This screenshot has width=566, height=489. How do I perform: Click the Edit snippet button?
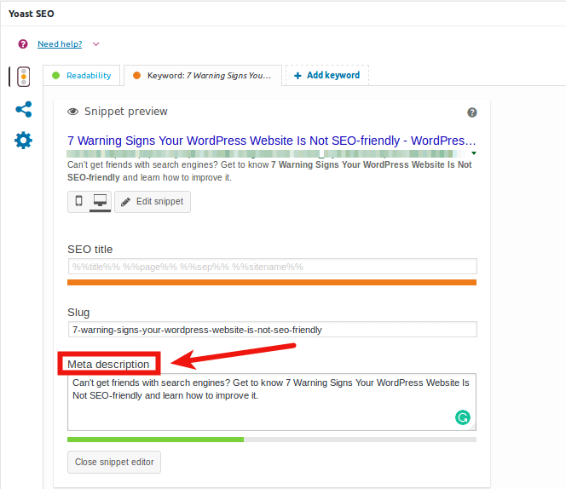[x=153, y=202]
